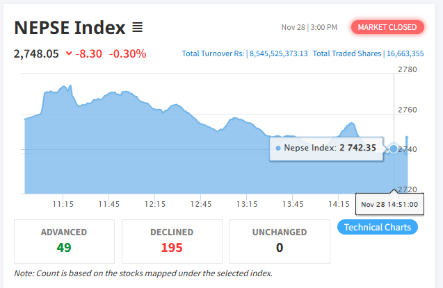The width and height of the screenshot is (443, 288).
Task: Click the -0.30% percentage change
Action: (128, 53)
